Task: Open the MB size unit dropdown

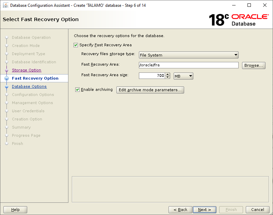Action: click(183, 76)
